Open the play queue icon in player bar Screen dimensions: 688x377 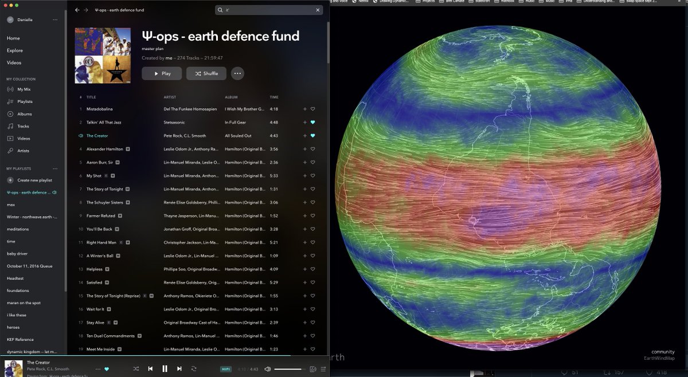(323, 369)
